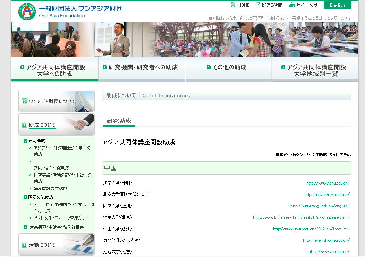Open アジア共同体講座開設 大学への助成 tab
This screenshot has width=365, height=257.
pyautogui.click(x=55, y=70)
